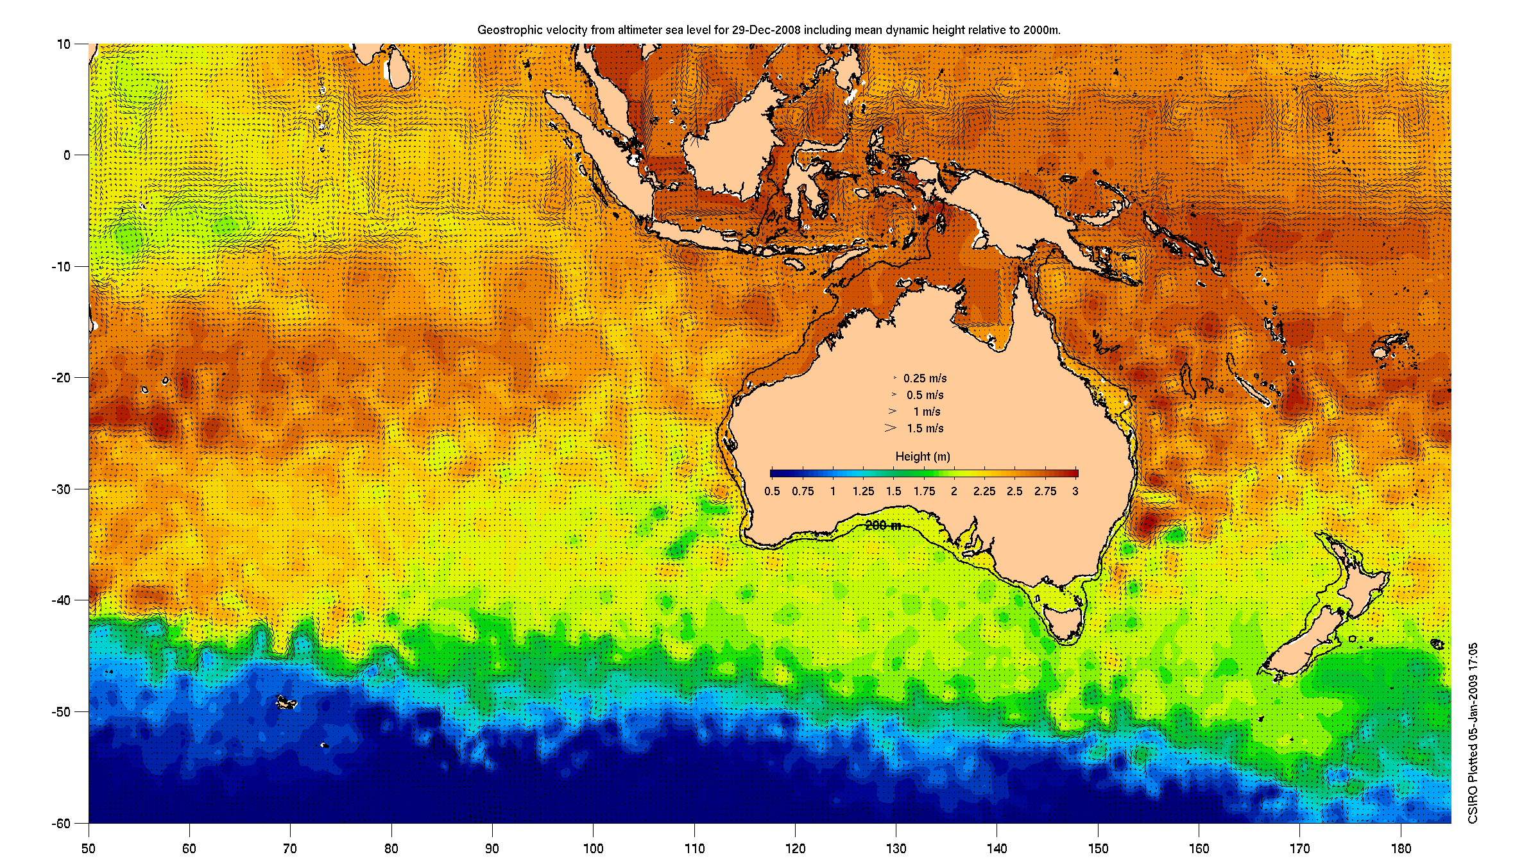Click the x-axis longitude label '150'
Viewport: 1540px width, 866px height.
click(x=1098, y=849)
